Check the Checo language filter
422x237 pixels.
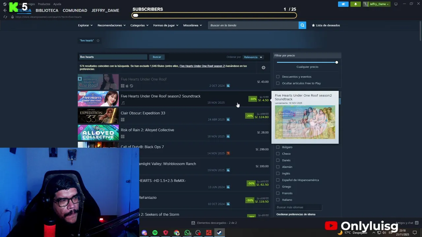point(278,154)
